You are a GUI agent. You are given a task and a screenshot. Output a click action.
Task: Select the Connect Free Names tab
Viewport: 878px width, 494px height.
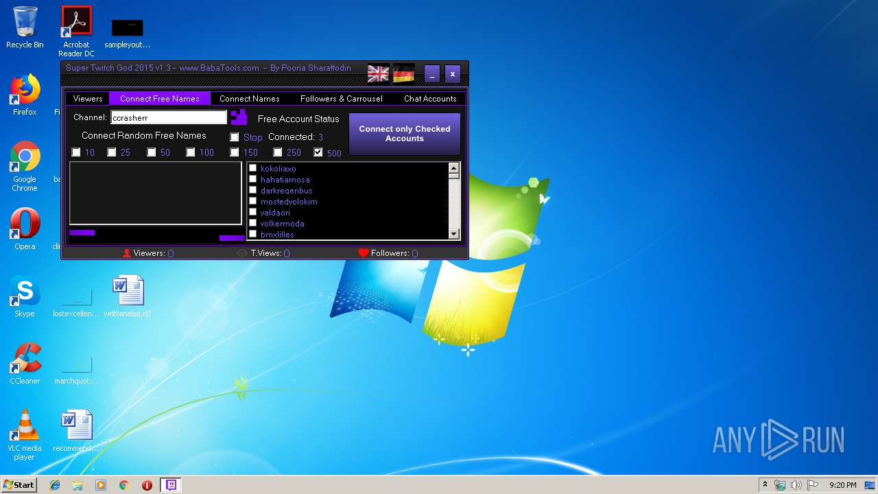pyautogui.click(x=160, y=99)
